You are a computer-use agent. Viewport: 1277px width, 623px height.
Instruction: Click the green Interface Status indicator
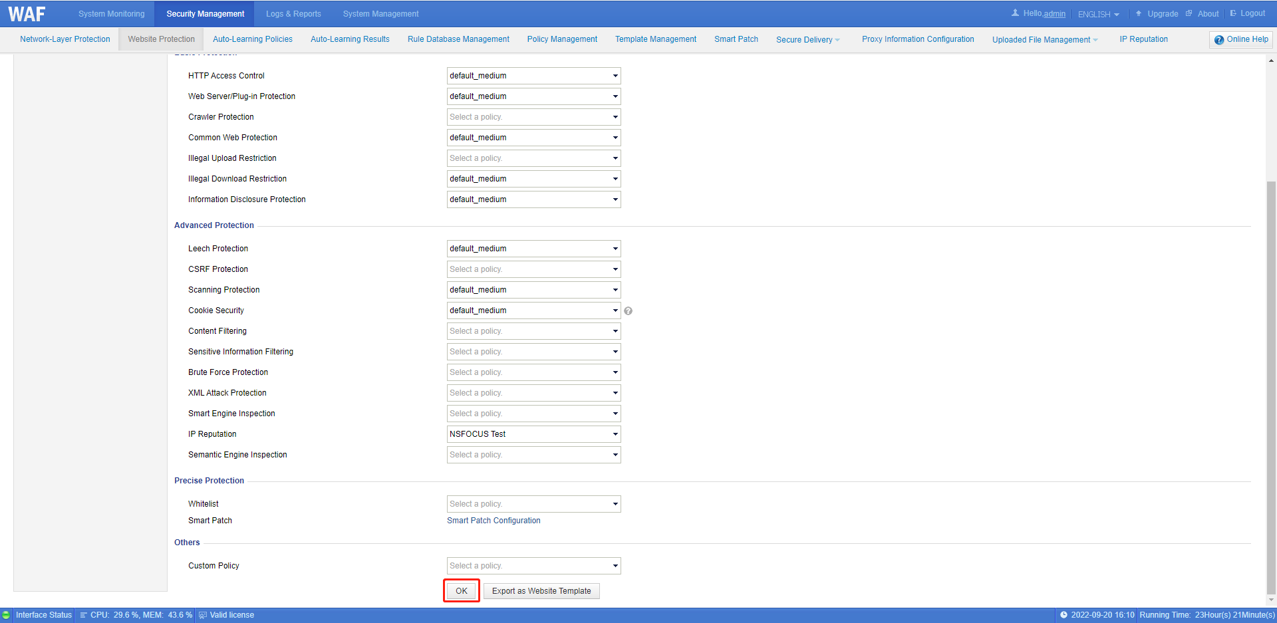tap(6, 615)
